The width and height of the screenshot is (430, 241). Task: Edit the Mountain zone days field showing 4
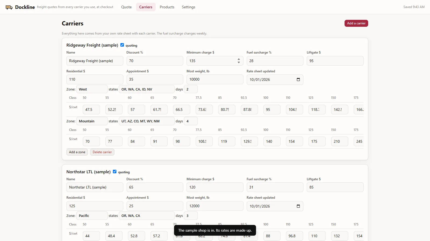click(191, 121)
